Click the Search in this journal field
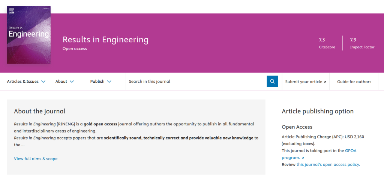This screenshot has height=177, width=384. coord(195,81)
